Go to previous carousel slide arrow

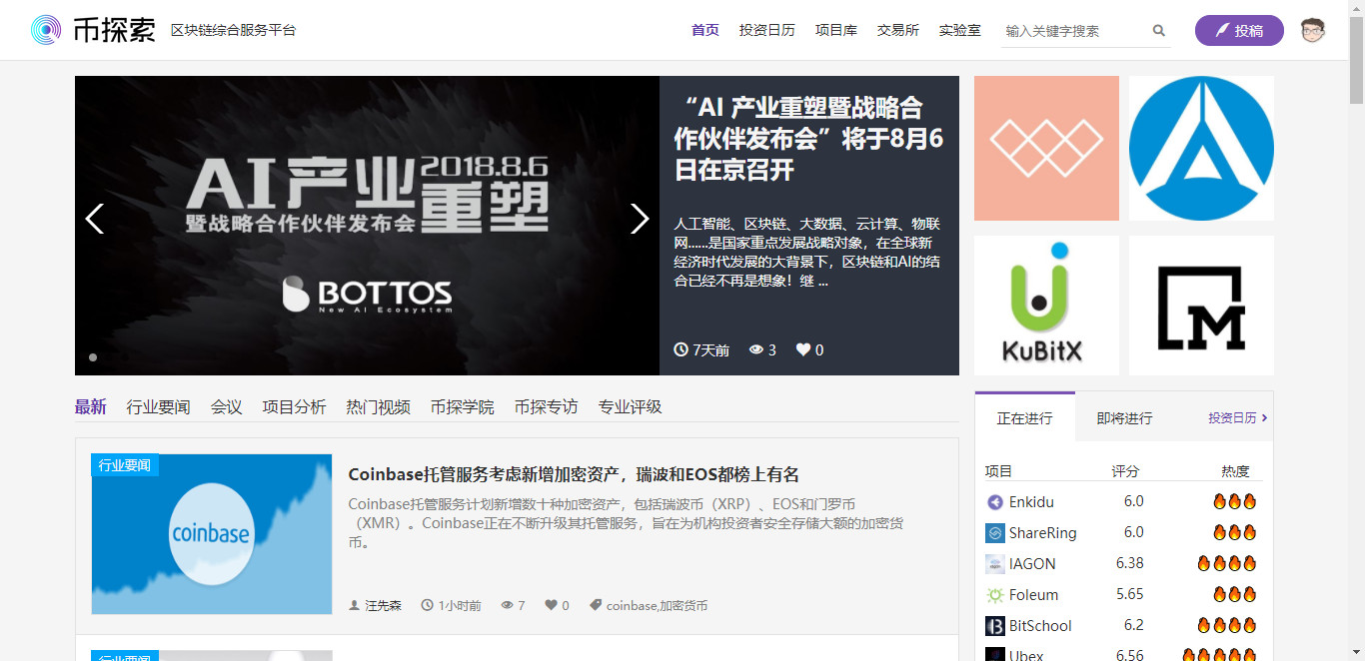pos(94,219)
